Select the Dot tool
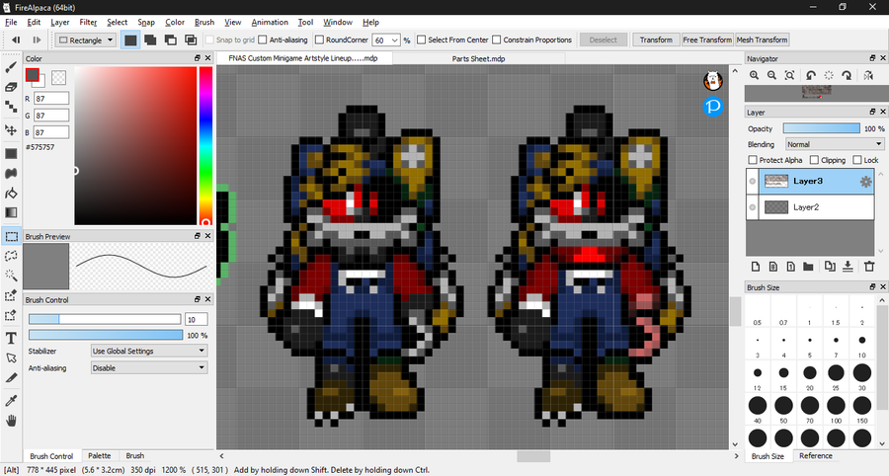889x476 pixels. coord(11,107)
